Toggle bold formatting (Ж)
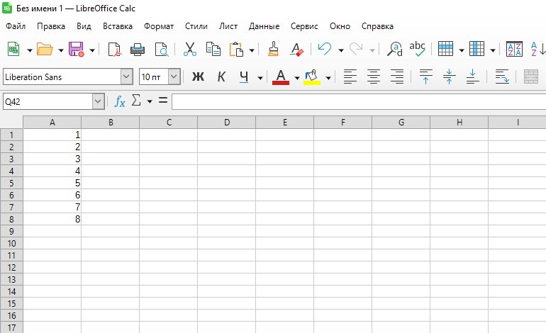Image resolution: width=546 pixels, height=333 pixels. [198, 77]
